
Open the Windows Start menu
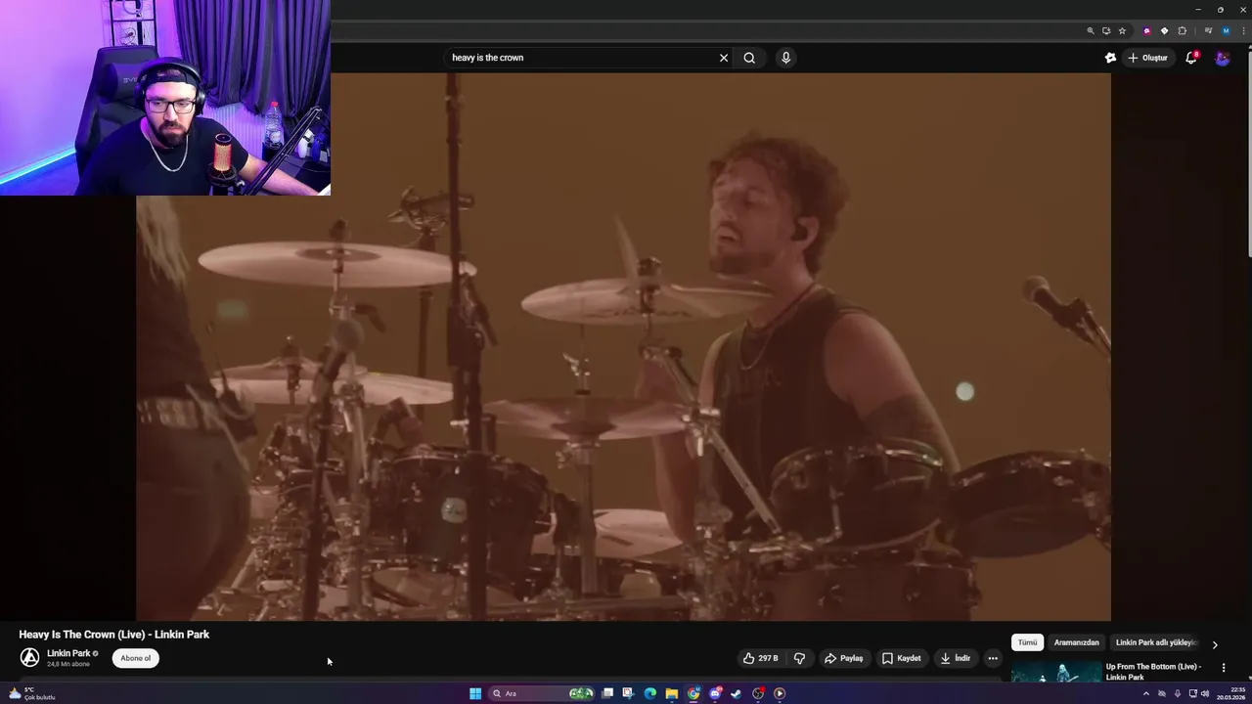pyautogui.click(x=475, y=693)
